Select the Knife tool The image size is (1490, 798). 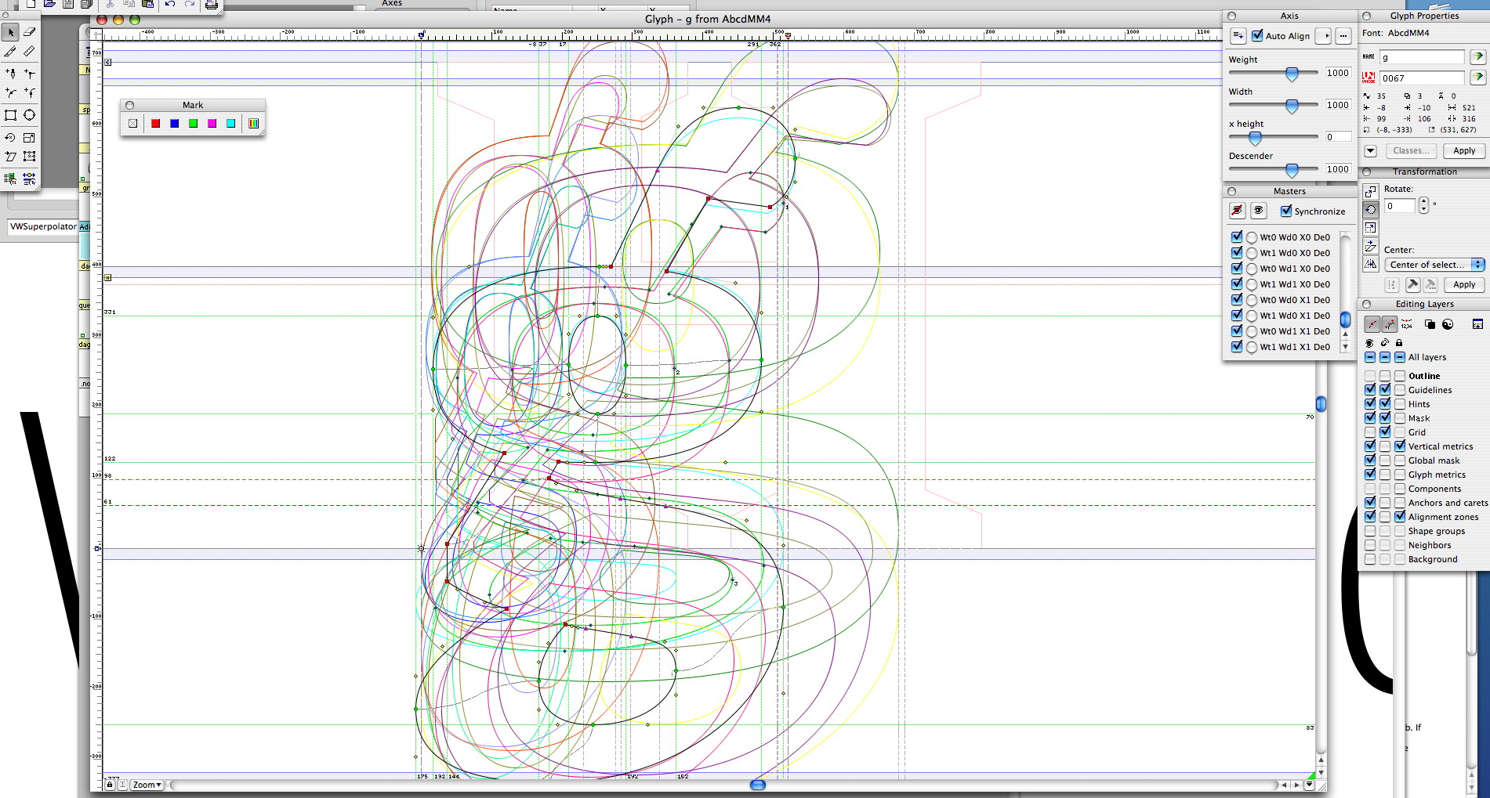[x=10, y=52]
